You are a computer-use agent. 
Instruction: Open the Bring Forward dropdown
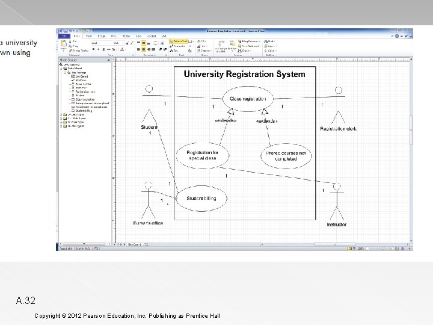(x=249, y=41)
